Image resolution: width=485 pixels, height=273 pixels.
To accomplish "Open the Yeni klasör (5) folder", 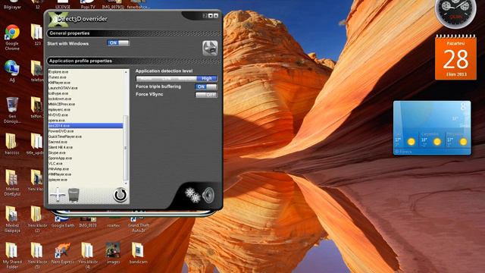I will point(37,256).
